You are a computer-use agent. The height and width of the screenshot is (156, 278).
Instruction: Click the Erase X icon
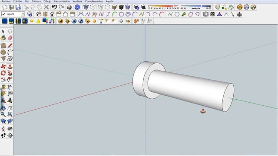click(x=46, y=7)
